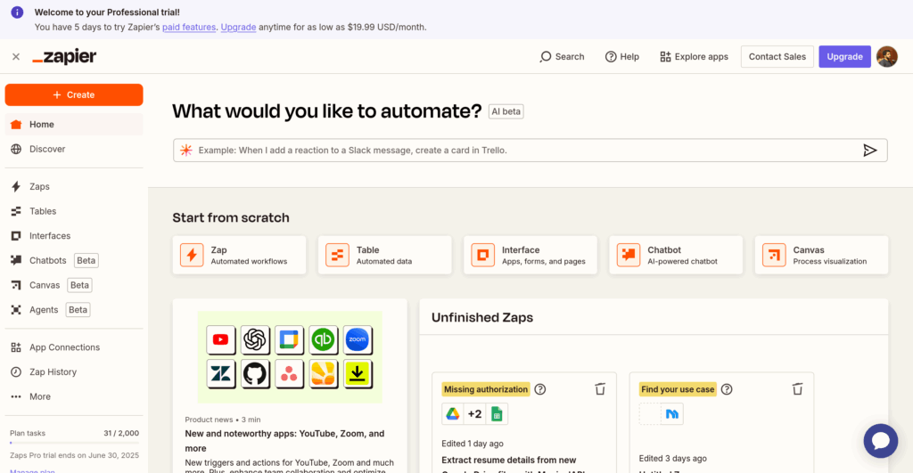The image size is (913, 473).
Task: Click the Google Sheets icon in Zap card
Action: [x=497, y=414]
